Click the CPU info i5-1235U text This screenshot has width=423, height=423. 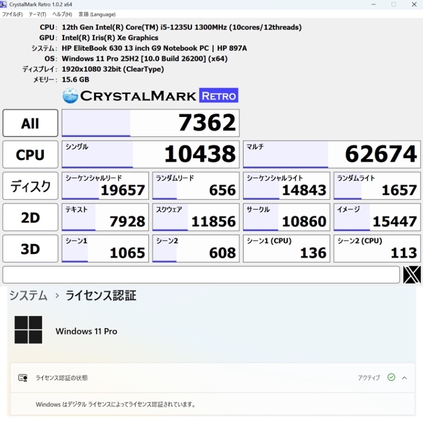click(x=181, y=27)
